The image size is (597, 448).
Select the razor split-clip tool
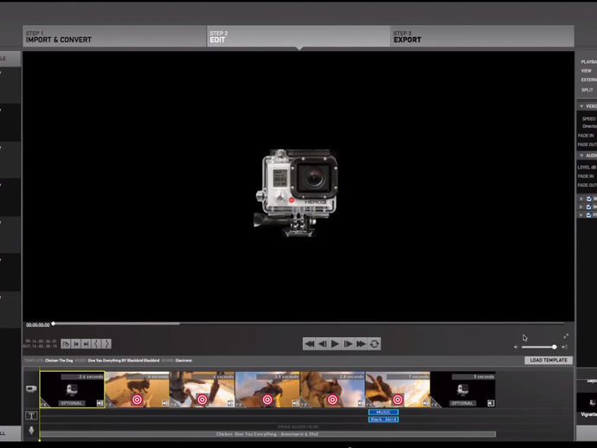[x=66, y=344]
